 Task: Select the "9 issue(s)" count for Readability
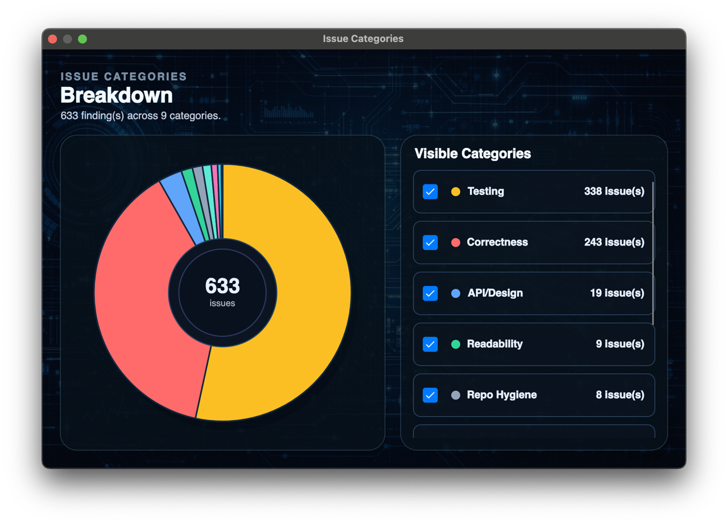tap(620, 344)
